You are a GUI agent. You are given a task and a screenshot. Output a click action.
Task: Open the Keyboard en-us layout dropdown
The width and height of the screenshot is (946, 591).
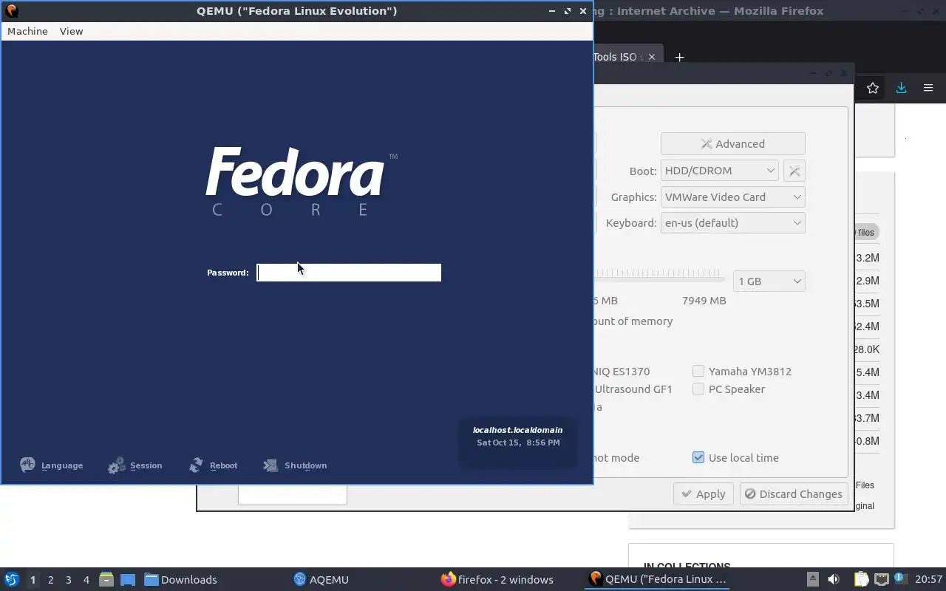click(732, 223)
